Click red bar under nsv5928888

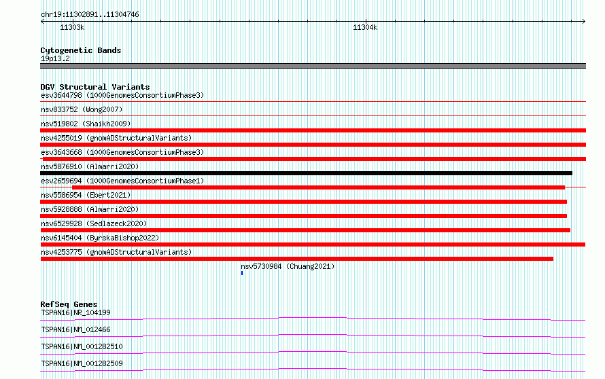click(304, 216)
